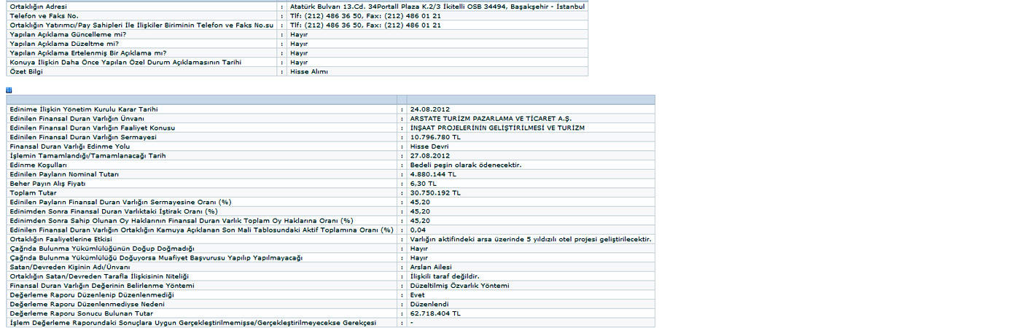Image resolution: width=1009 pixels, height=328 pixels.
Task: Click the 'Edinme Koşulları' row label
Action: tap(39, 165)
